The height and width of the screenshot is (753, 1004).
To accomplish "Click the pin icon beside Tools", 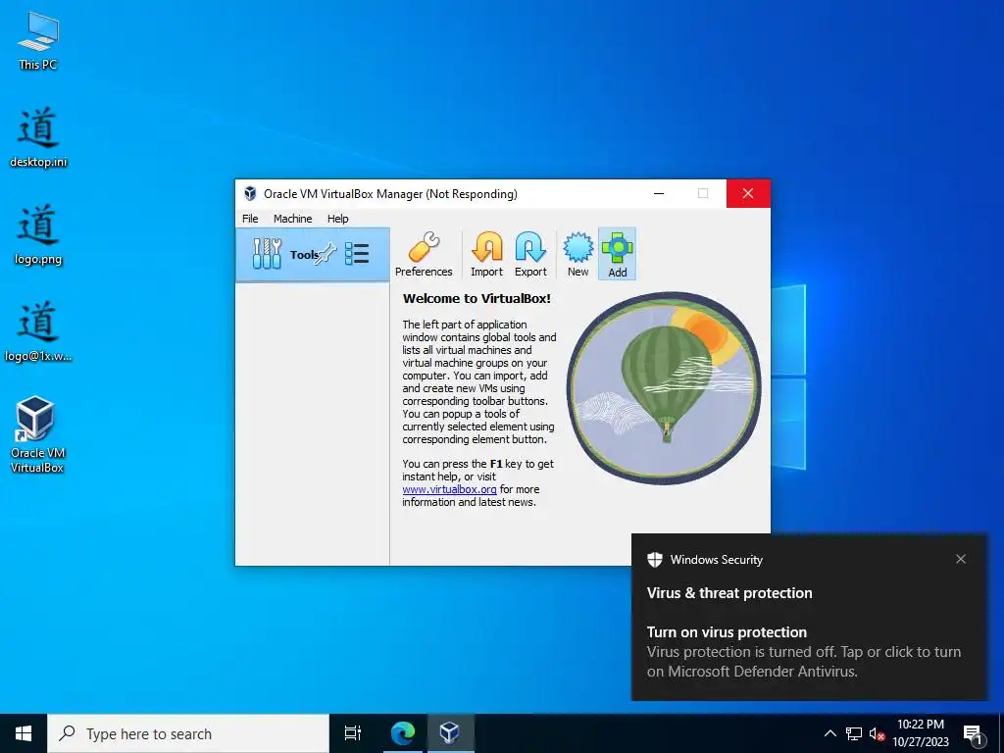I will pos(326,254).
